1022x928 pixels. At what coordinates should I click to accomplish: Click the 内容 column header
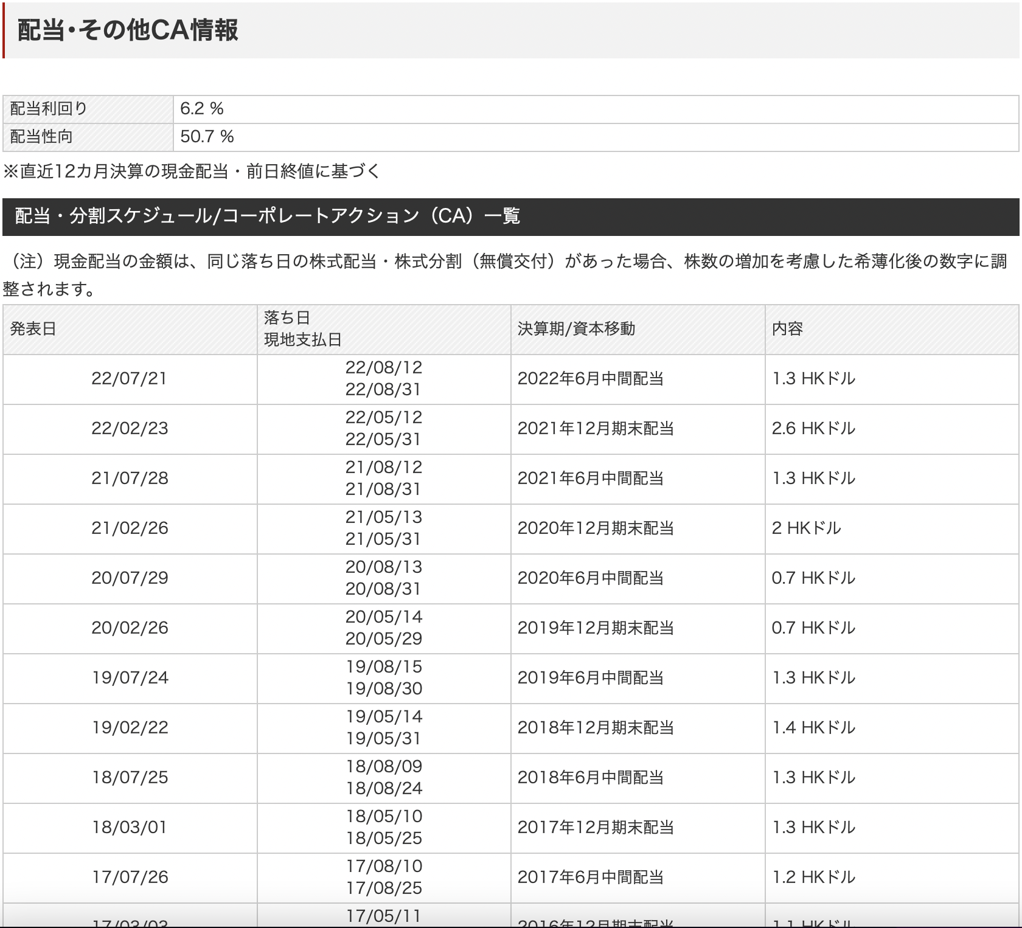pos(892,330)
